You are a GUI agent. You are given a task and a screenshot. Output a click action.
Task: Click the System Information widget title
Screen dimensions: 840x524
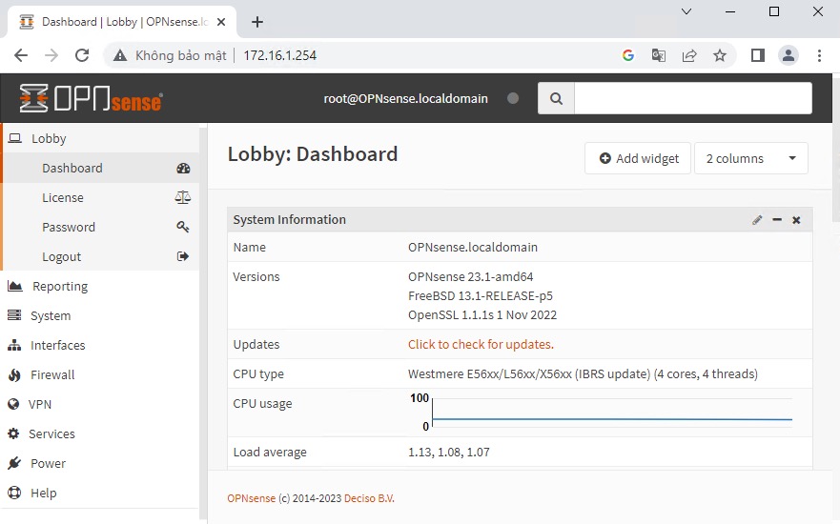coord(289,219)
